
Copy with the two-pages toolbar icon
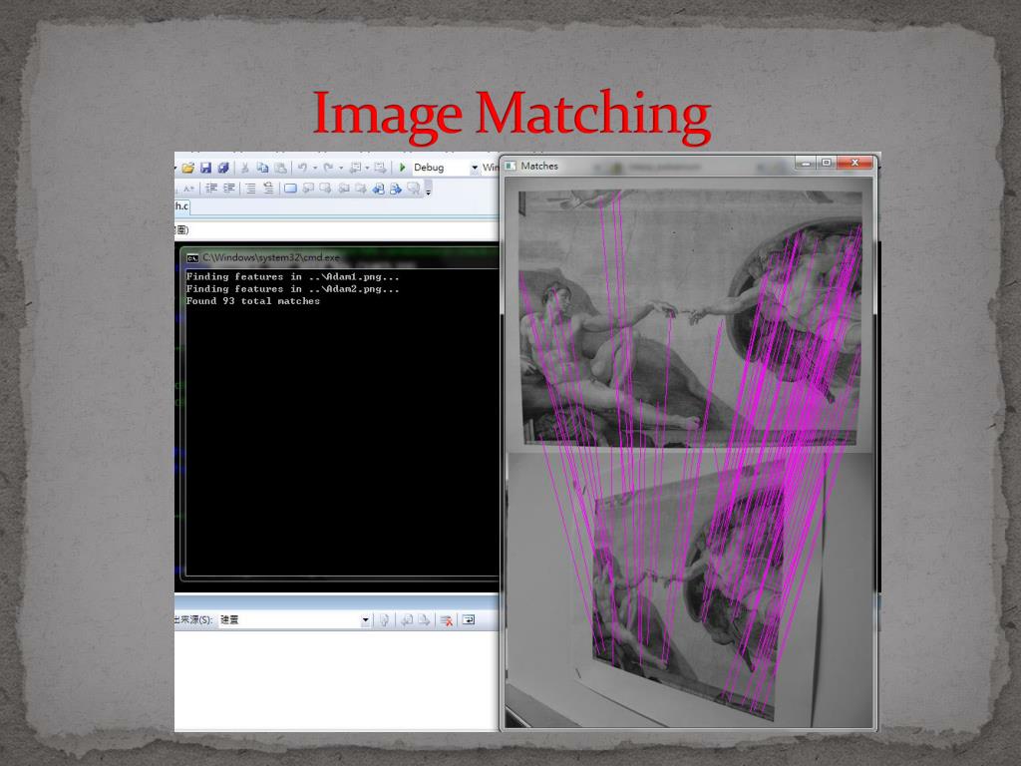[262, 168]
